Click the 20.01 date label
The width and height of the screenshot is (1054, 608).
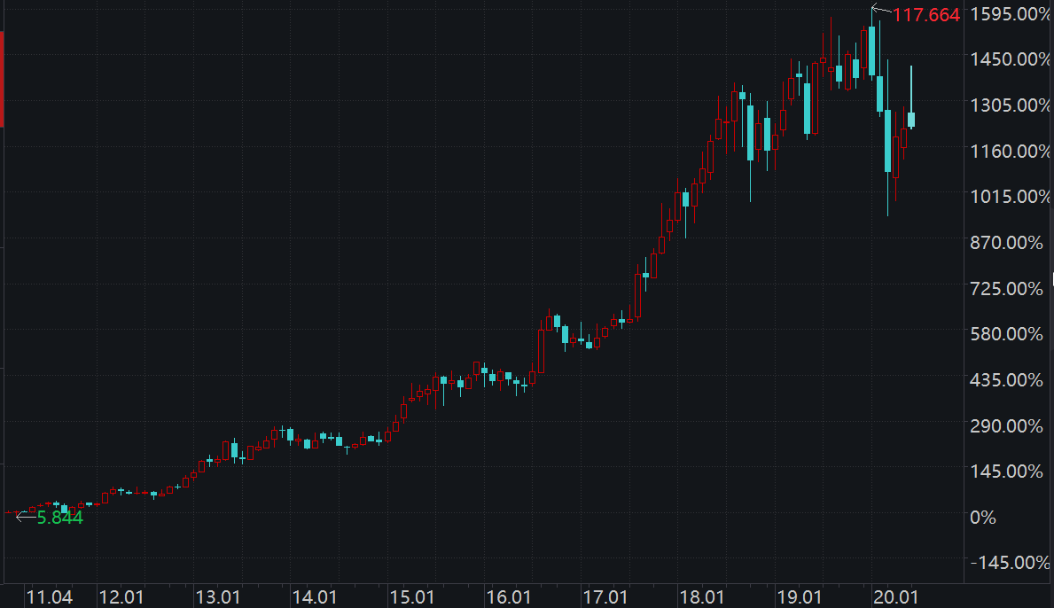coord(895,596)
